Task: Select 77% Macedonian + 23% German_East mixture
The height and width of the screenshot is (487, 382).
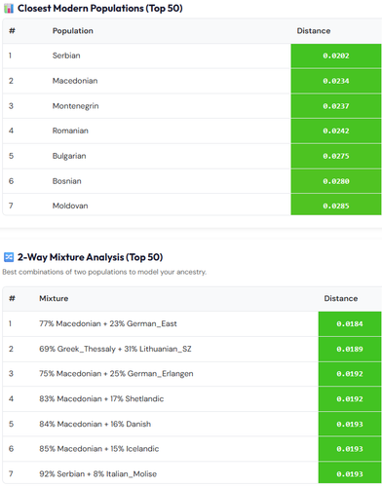Action: coord(192,323)
